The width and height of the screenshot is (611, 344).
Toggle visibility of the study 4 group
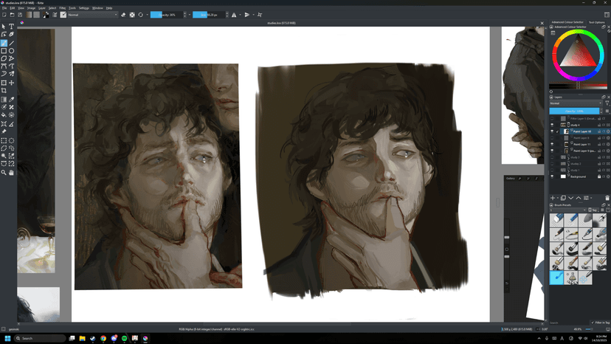(552, 125)
